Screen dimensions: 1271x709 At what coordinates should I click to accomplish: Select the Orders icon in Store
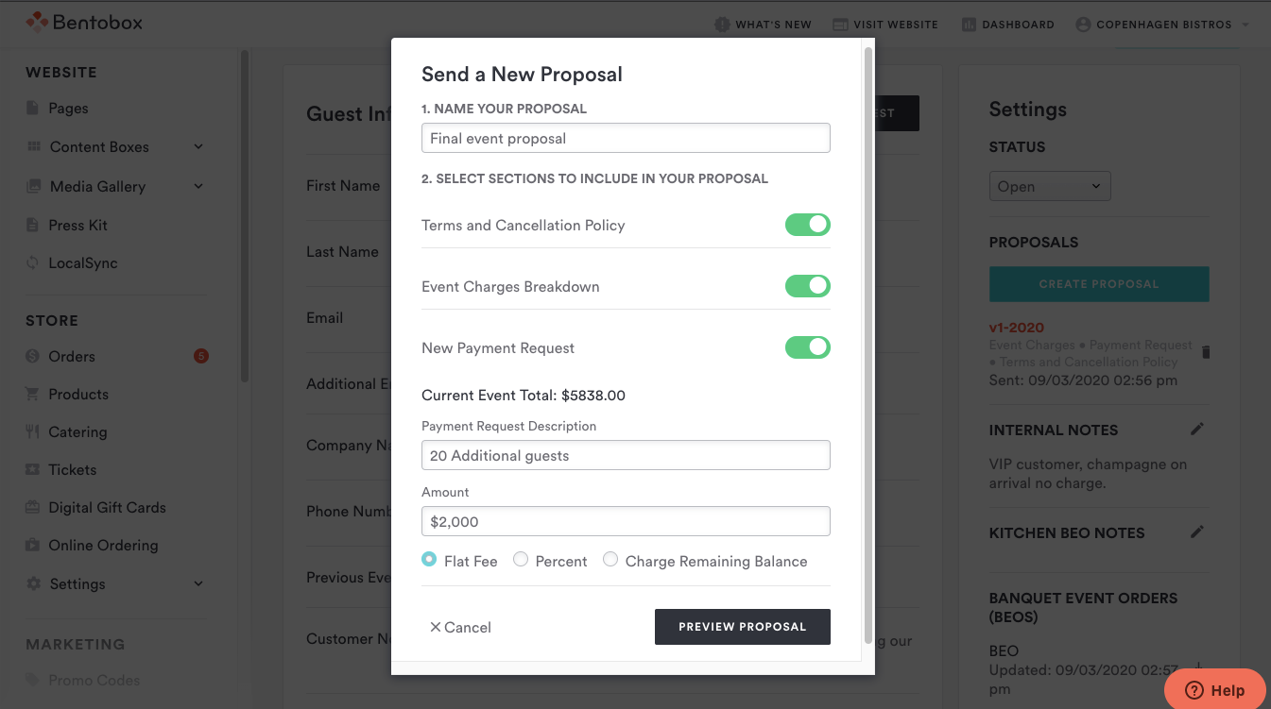click(33, 357)
